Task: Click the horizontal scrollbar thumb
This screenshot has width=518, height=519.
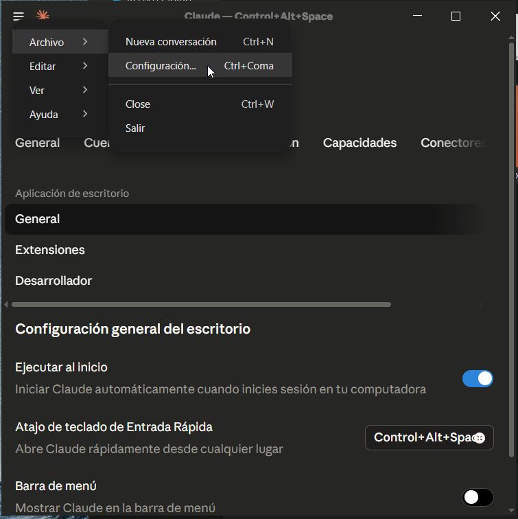Action: [x=201, y=305]
